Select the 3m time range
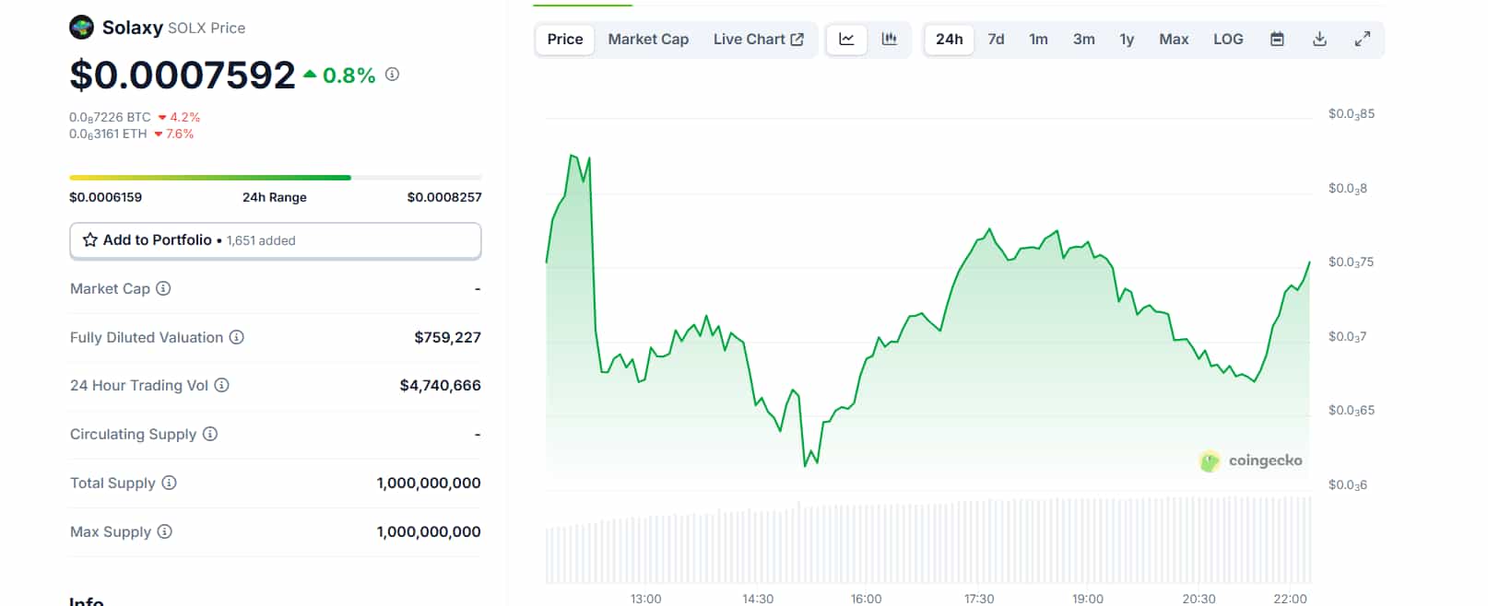The image size is (1488, 606). [x=1084, y=39]
